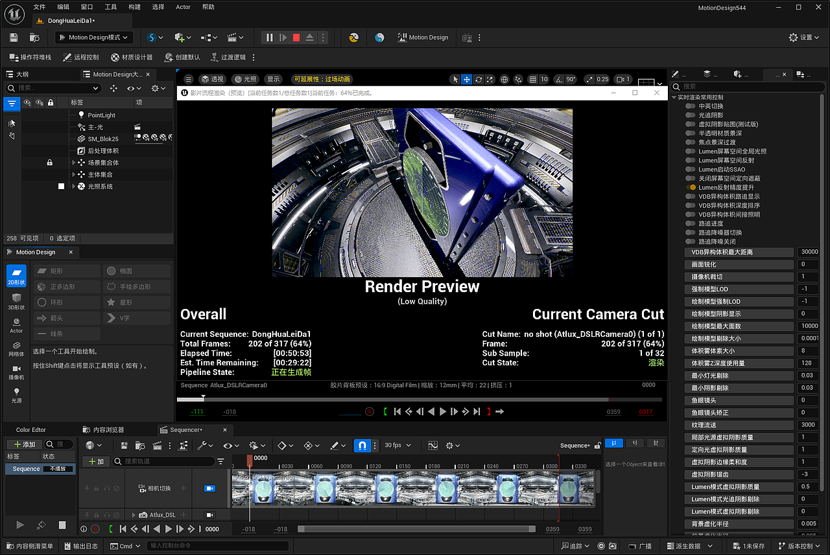Switch to the Color Editor tab
This screenshot has width=830, height=555.
pyautogui.click(x=31, y=429)
